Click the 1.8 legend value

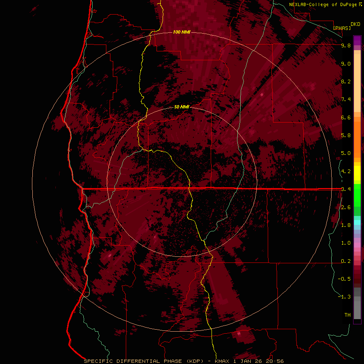(x=346, y=225)
